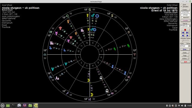Open the Actions menu button
192x108 pixels.
[x=184, y=58]
